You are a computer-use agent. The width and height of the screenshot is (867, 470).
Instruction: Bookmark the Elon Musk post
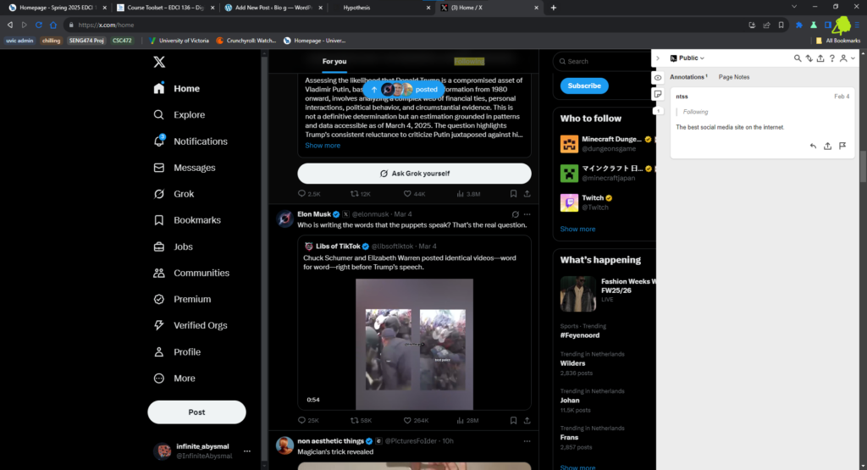[x=513, y=421]
